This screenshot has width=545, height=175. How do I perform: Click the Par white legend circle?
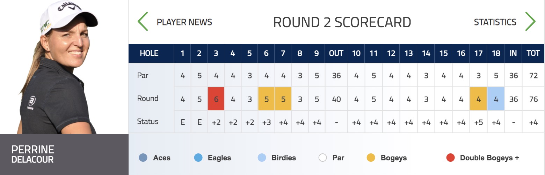click(x=322, y=158)
